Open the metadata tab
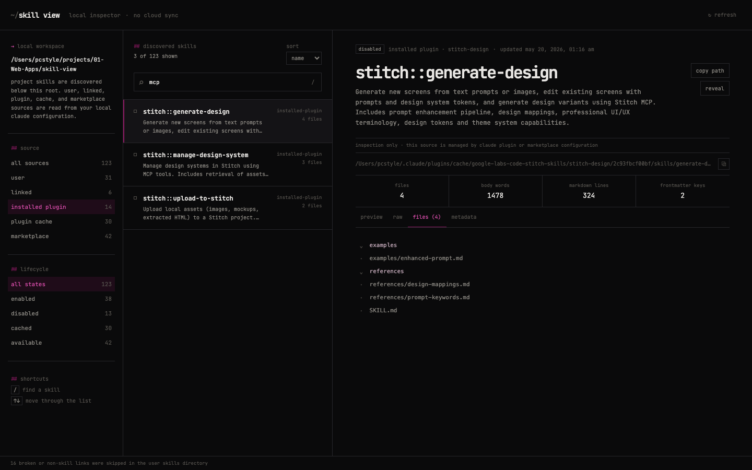 point(464,217)
